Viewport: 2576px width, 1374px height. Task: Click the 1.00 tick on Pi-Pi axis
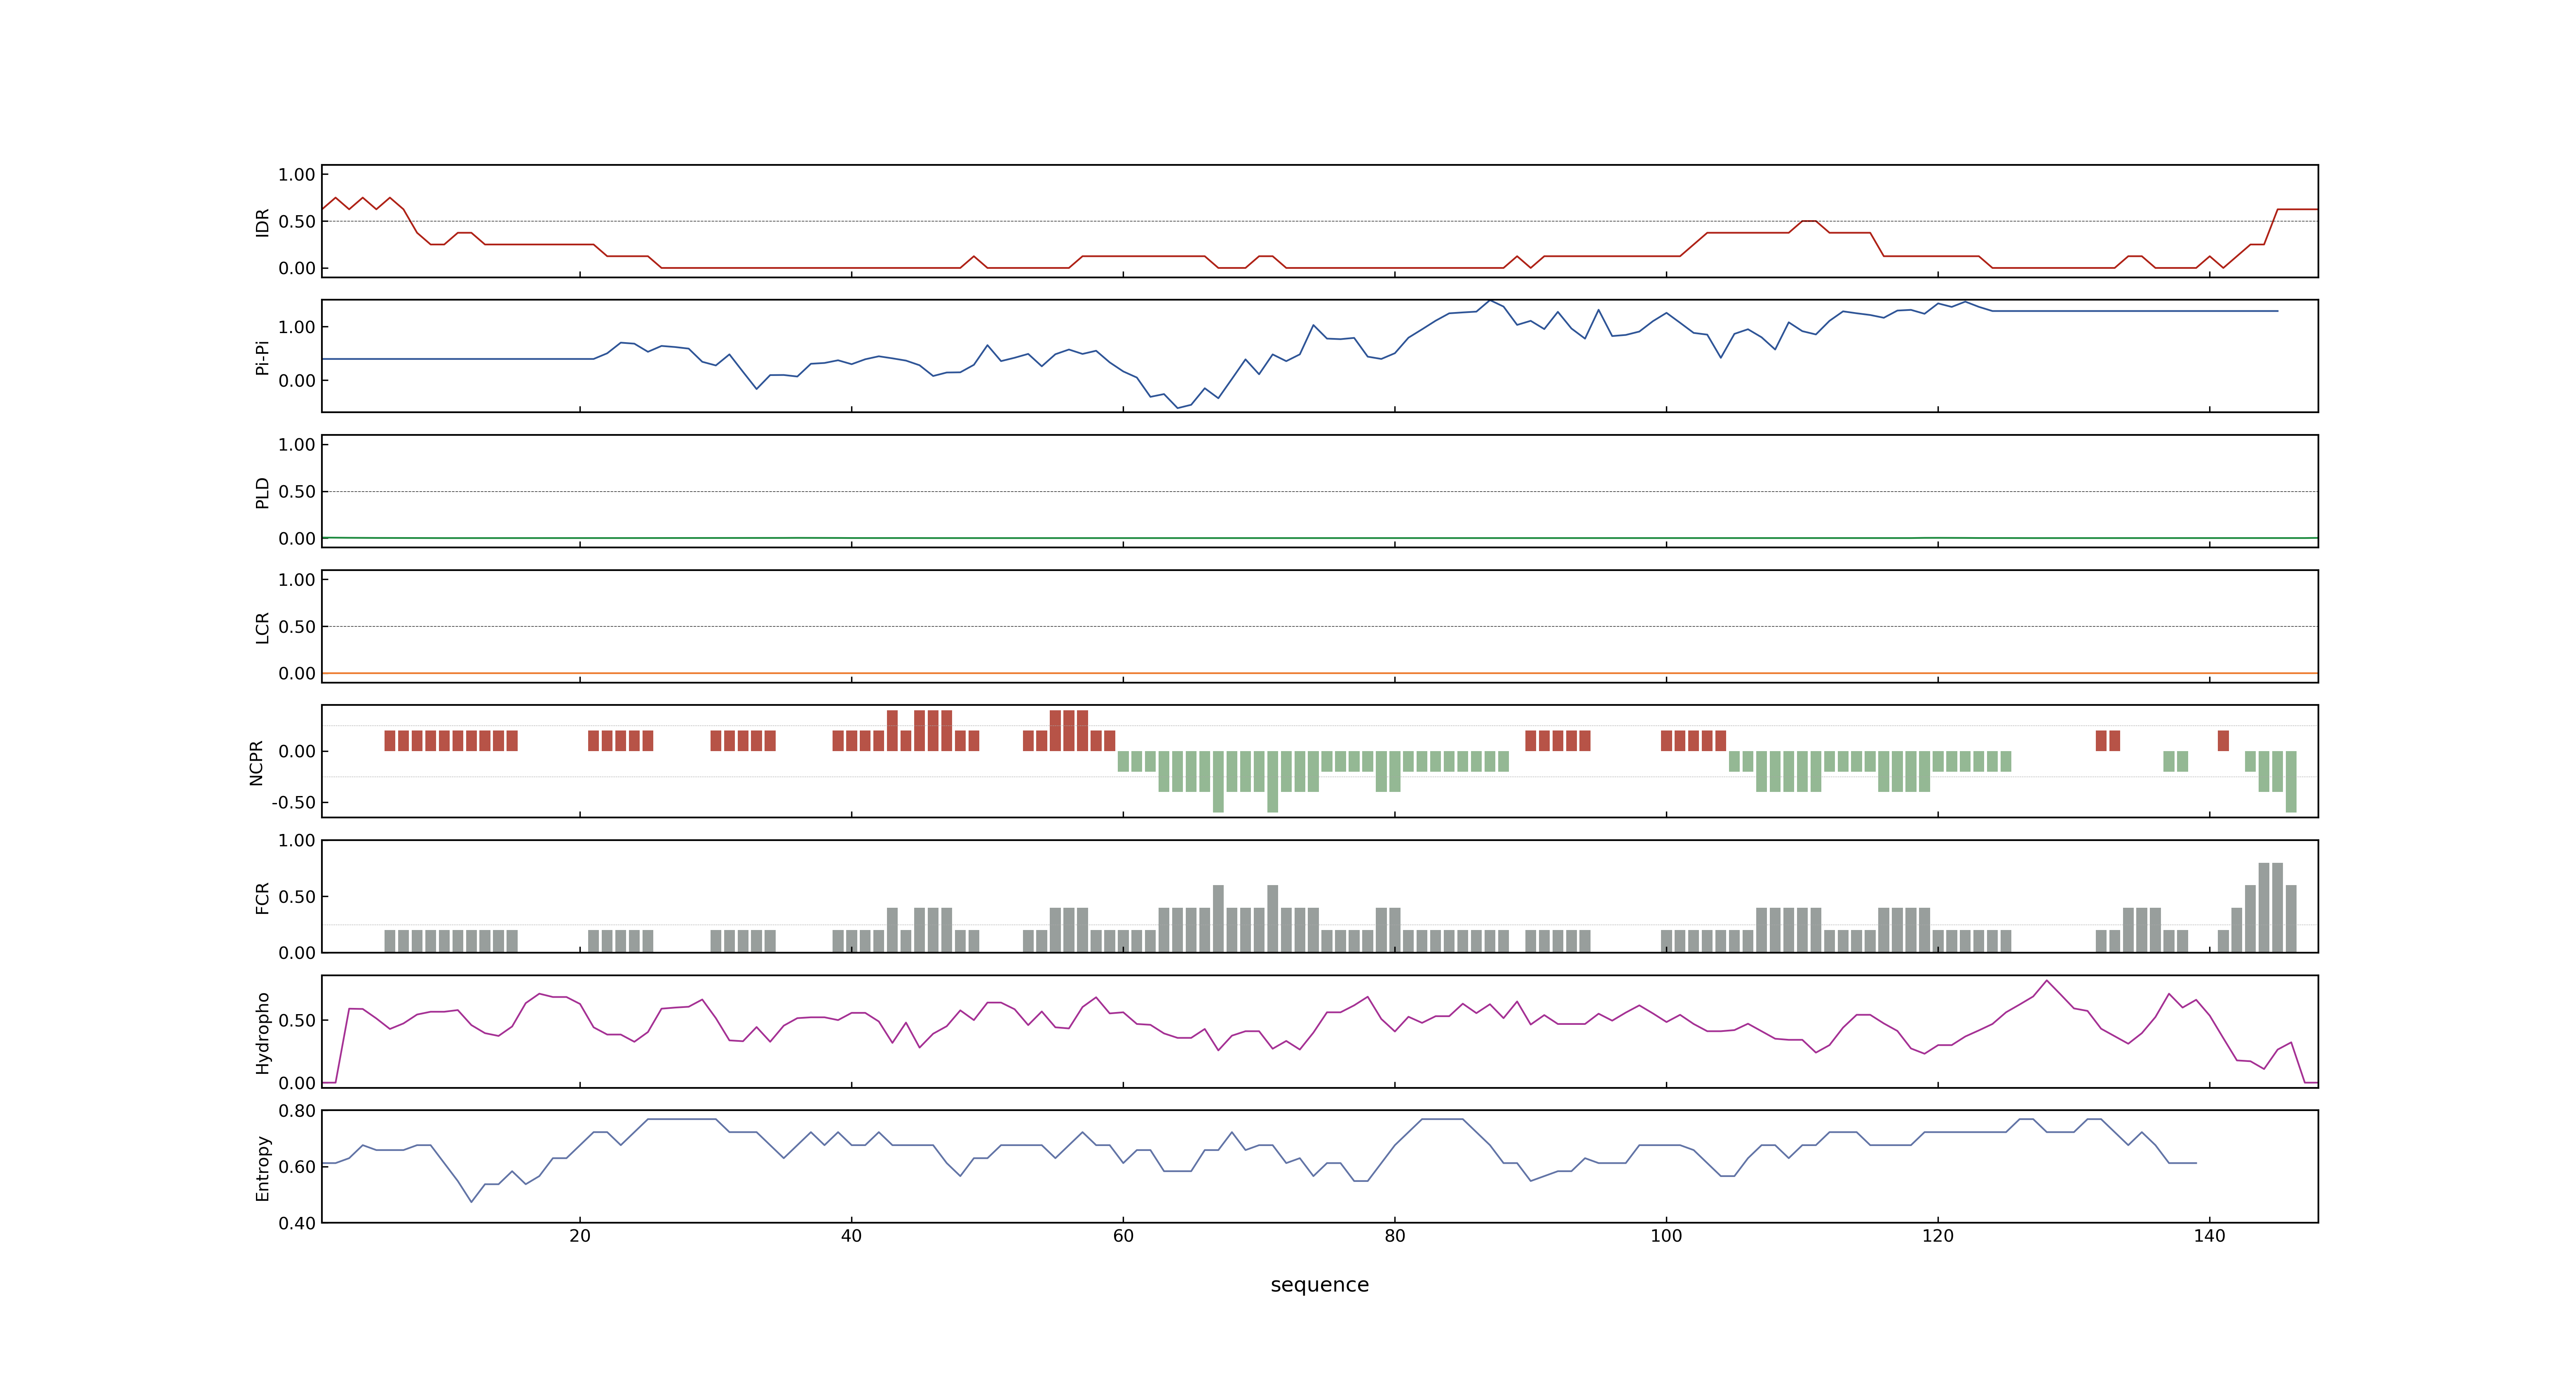297,327
